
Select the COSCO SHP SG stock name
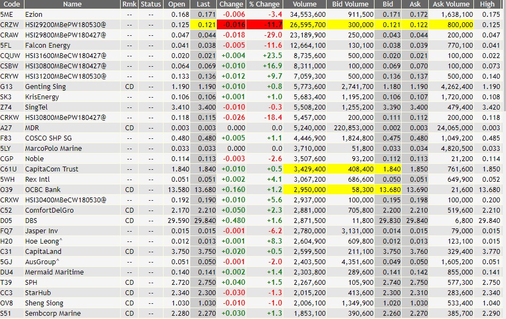48,138
